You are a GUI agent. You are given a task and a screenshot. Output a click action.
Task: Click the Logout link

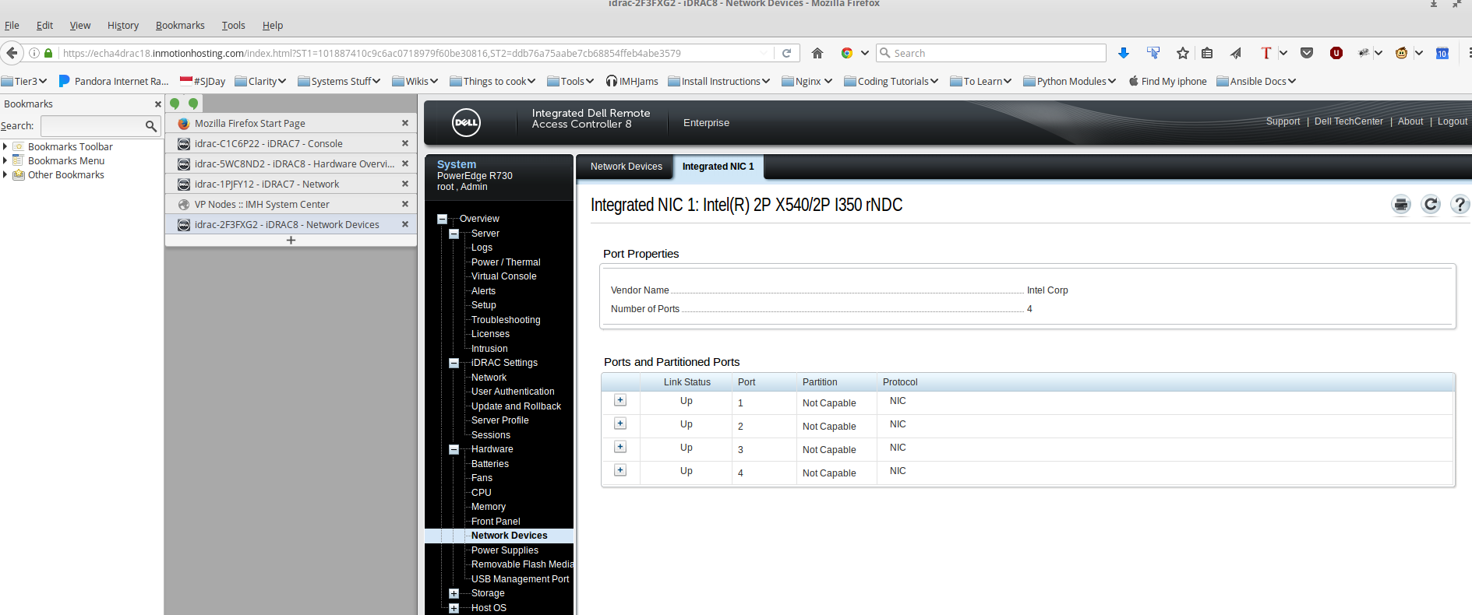(1452, 121)
